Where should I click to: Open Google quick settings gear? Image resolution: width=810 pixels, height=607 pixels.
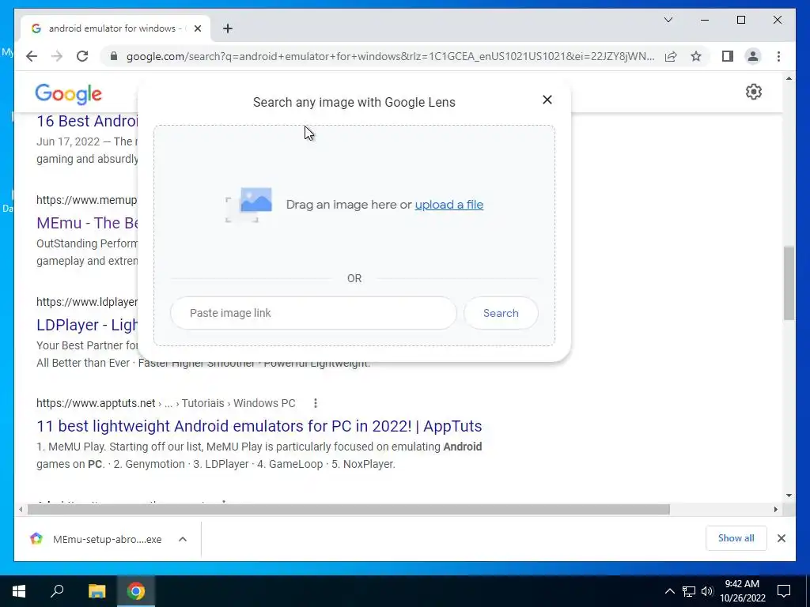753,92
